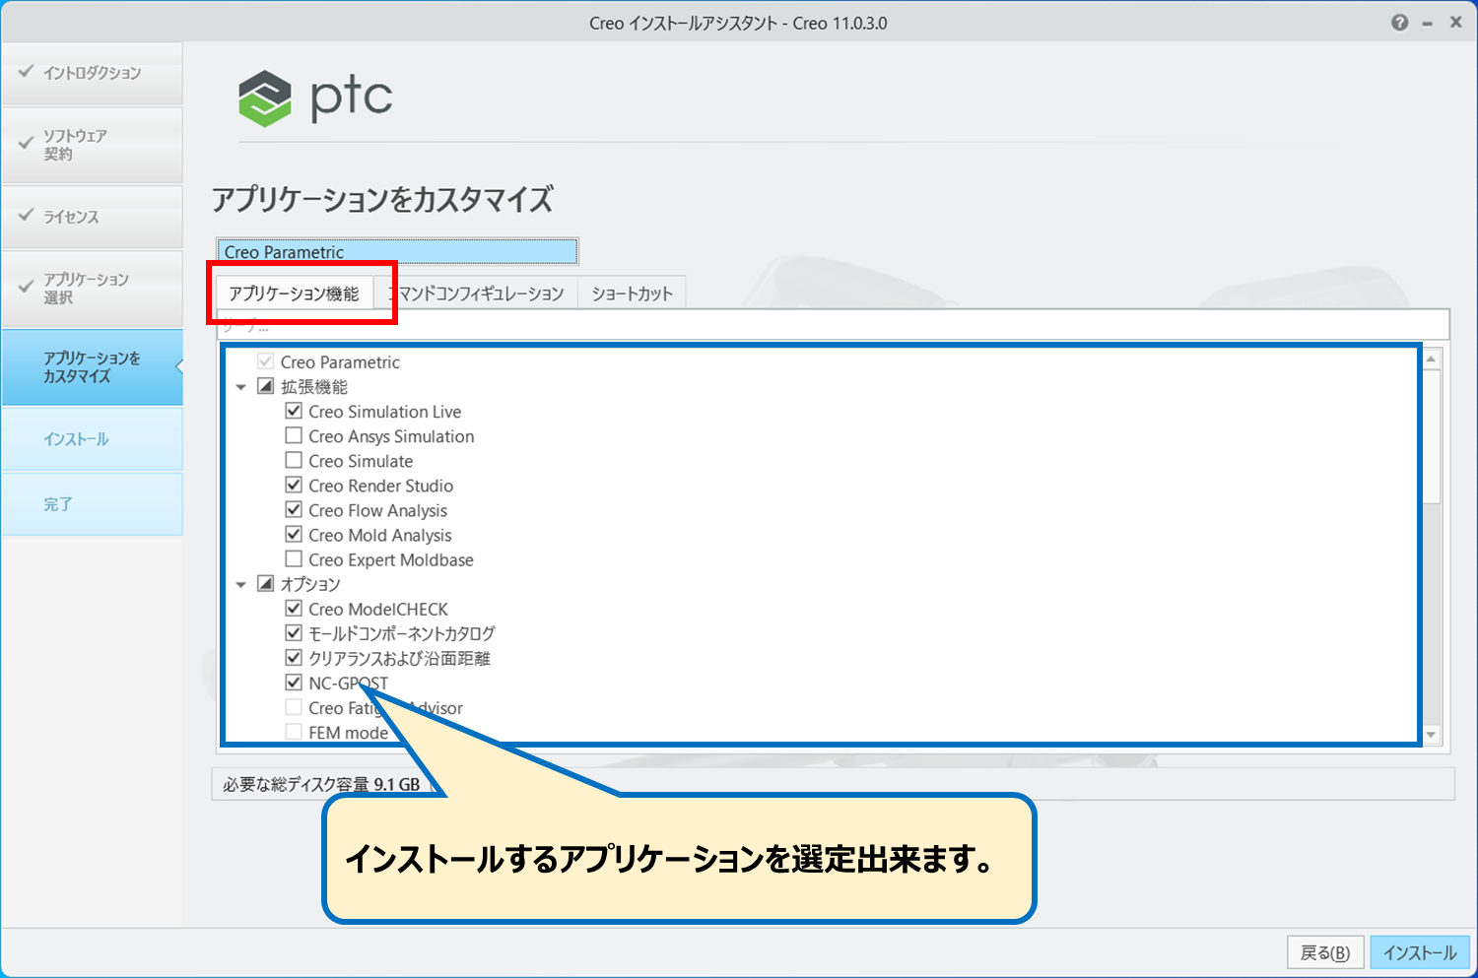This screenshot has height=978, width=1478.
Task: Toggle the 拡張機能 group checkbox
Action: [x=265, y=387]
